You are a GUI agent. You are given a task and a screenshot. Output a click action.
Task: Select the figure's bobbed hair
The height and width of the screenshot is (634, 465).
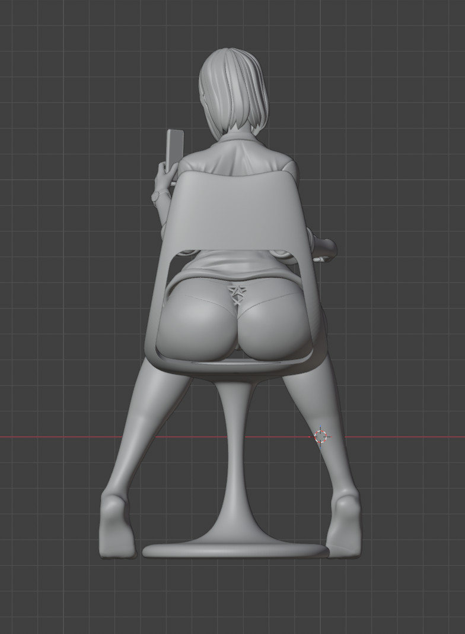[234, 91]
